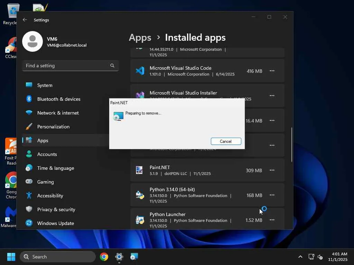354x265 pixels.
Task: Open Accounts settings
Action: (x=65, y=154)
